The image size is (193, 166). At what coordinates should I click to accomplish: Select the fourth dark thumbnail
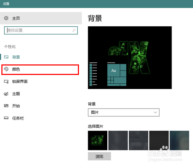(159, 140)
